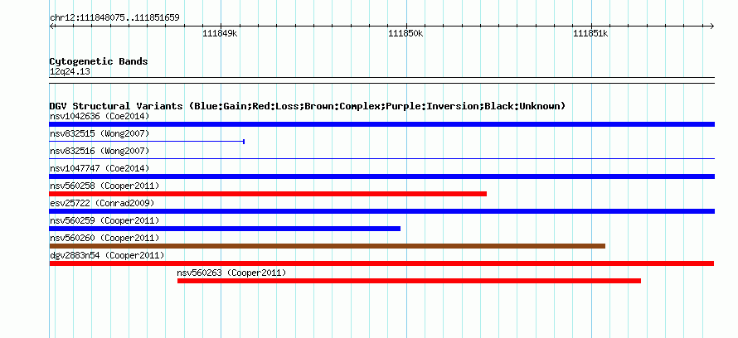Open variant label nsv560263 (Cooper2011)
738x338 pixels.
coord(231,273)
